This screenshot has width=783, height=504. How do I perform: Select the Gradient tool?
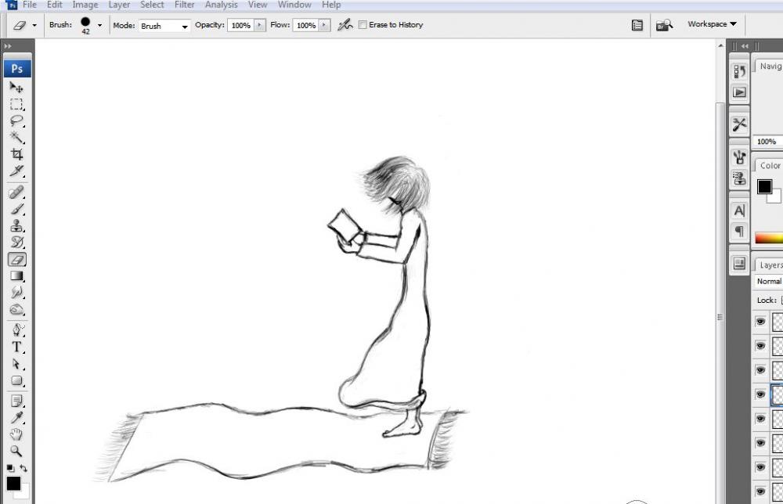[x=16, y=276]
